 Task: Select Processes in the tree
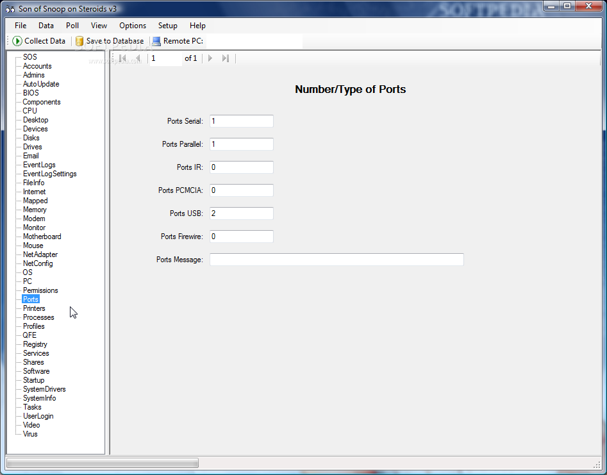pos(38,317)
